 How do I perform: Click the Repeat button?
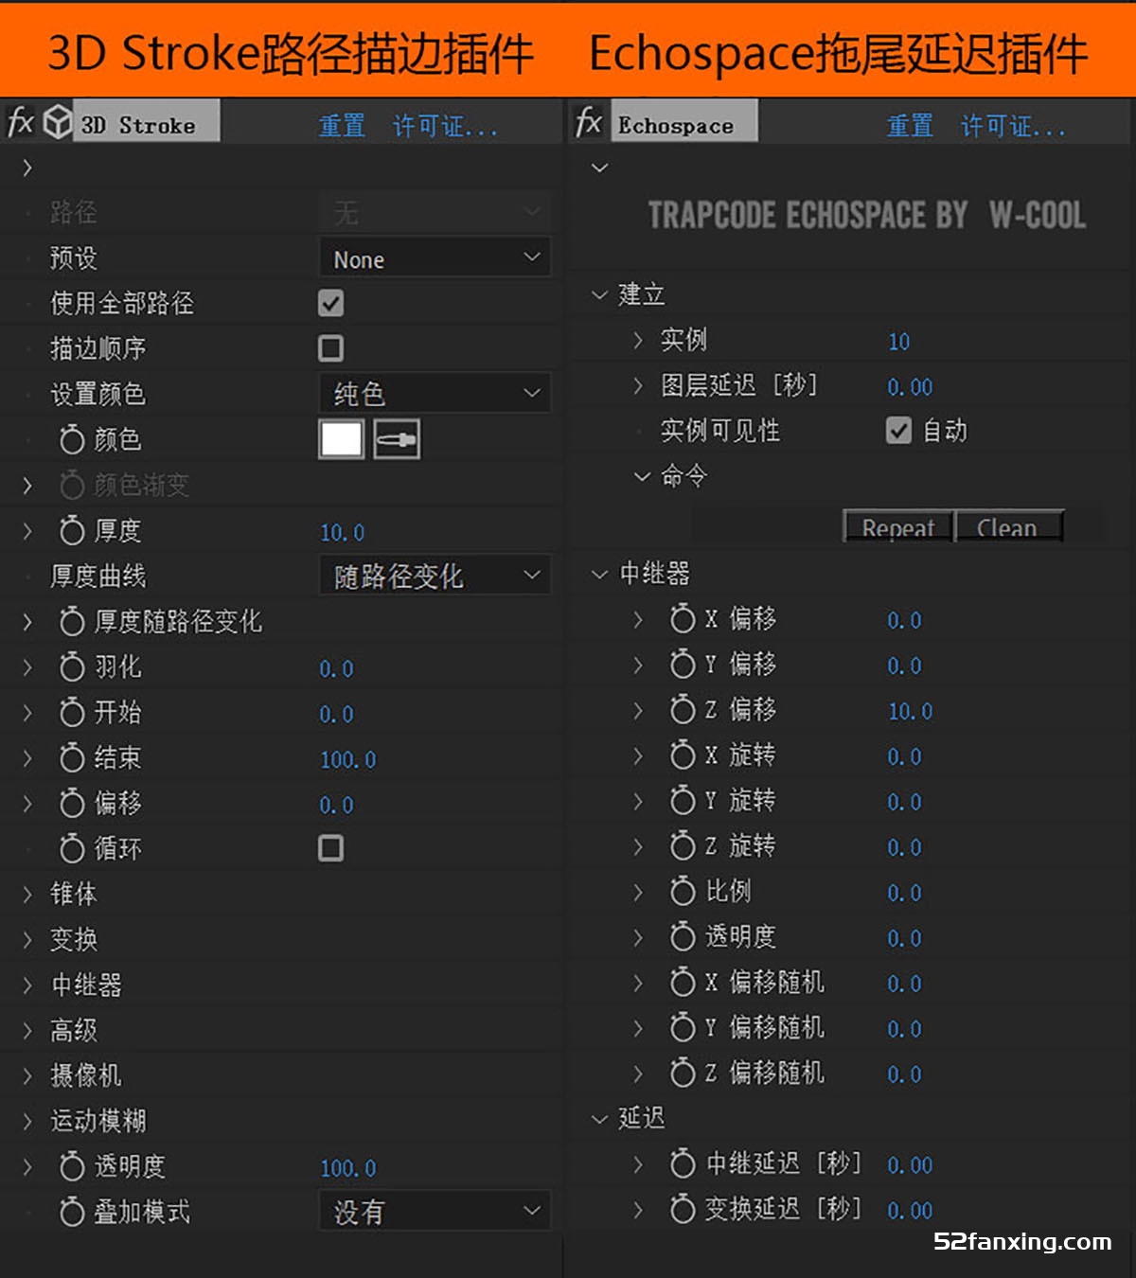[897, 527]
